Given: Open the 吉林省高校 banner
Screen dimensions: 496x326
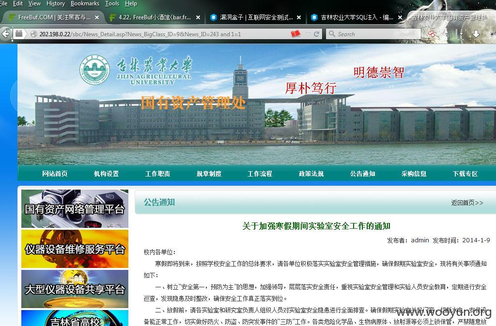Looking at the screenshot, I should click(75, 318).
